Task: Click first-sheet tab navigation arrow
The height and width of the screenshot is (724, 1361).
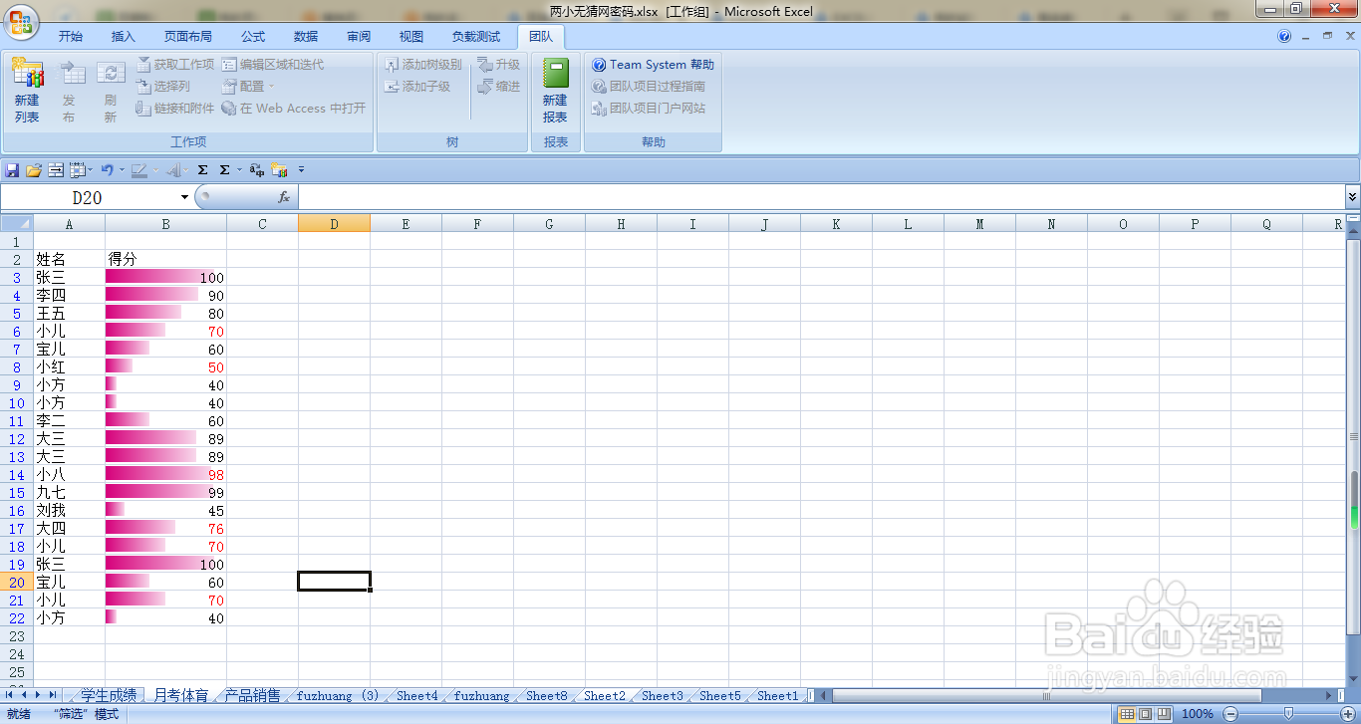Action: click(x=10, y=695)
